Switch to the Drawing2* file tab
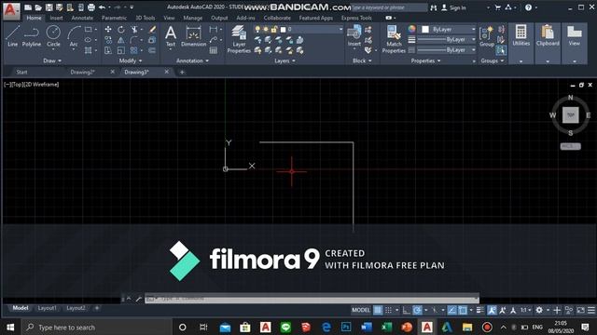 point(82,72)
